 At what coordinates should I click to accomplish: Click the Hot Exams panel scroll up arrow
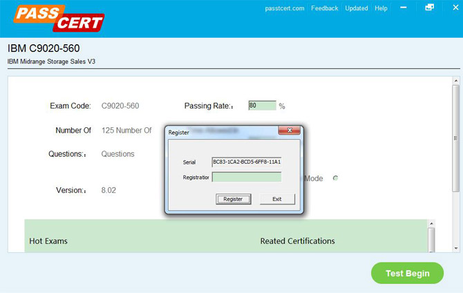tap(431, 224)
